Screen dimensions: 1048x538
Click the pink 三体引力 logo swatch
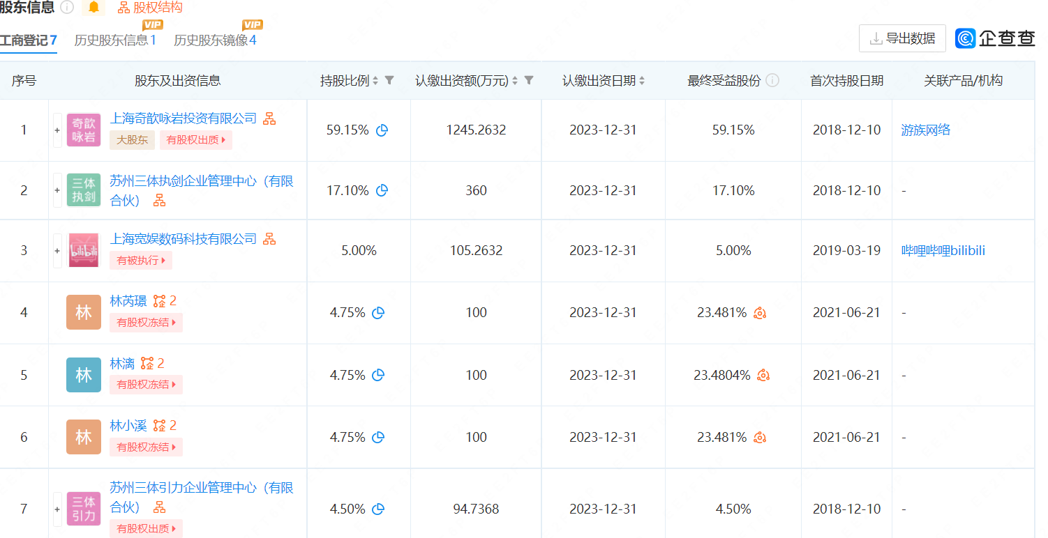click(84, 509)
